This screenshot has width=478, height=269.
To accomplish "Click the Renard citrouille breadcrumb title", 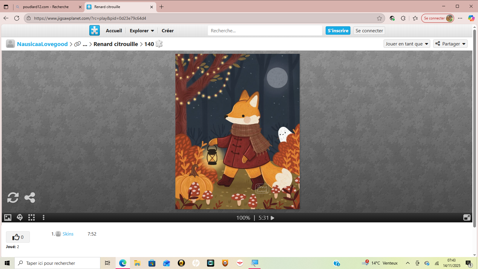I will [116, 44].
